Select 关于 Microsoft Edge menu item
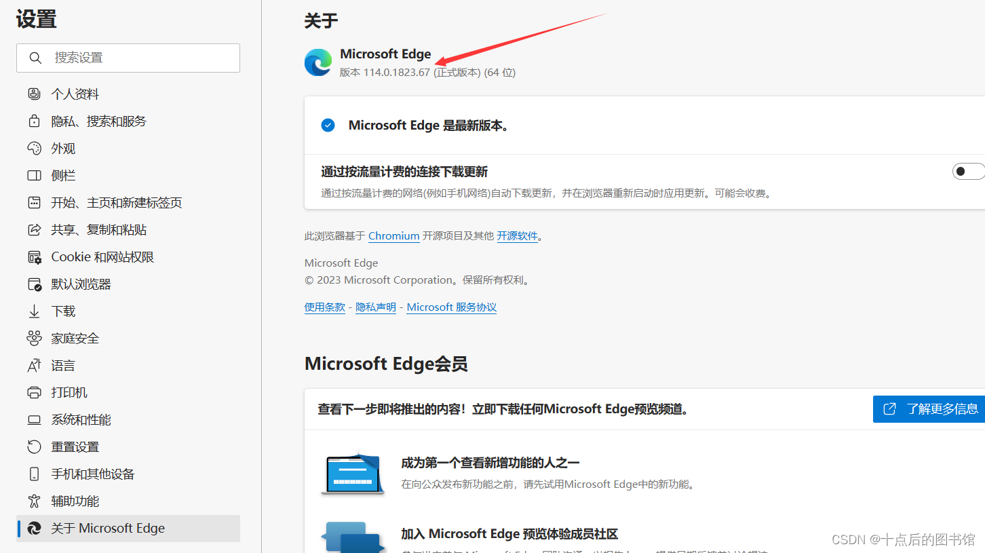 (x=128, y=528)
